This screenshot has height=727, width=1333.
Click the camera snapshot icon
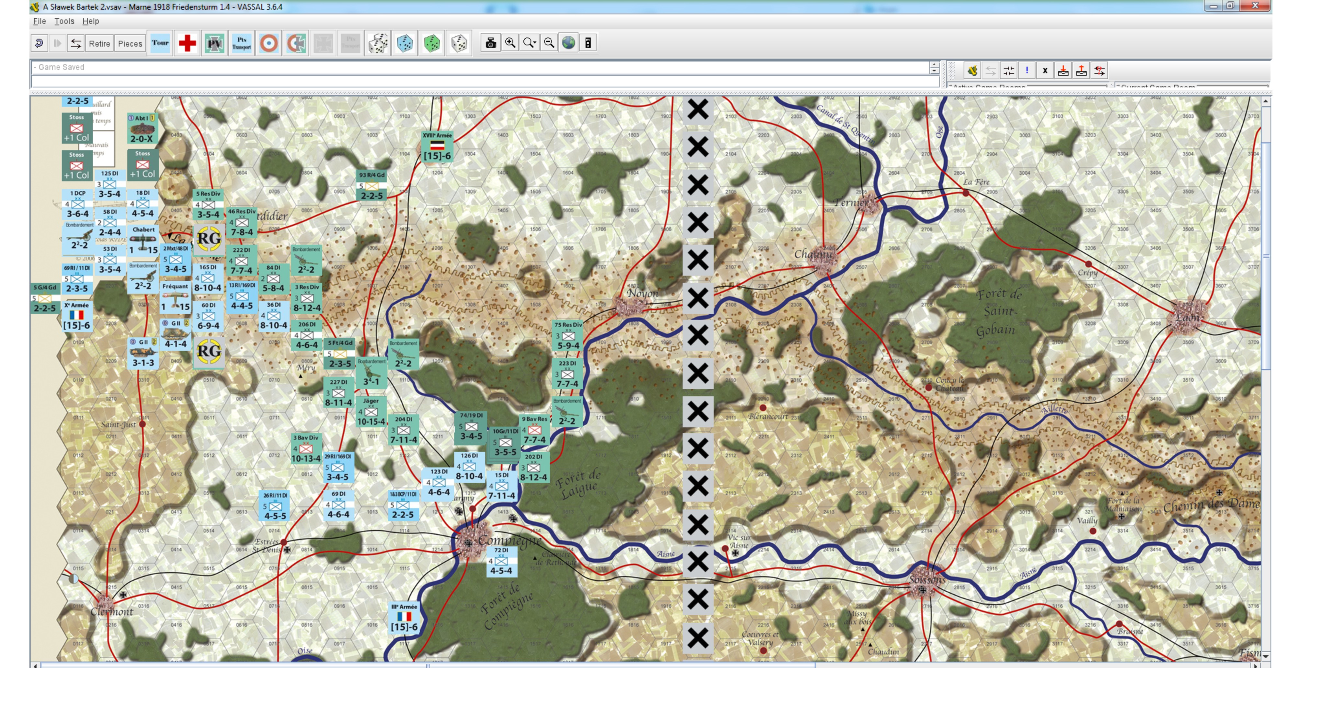pyautogui.click(x=490, y=43)
